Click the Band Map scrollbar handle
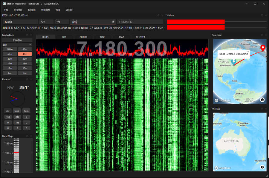 [x=32, y=153]
